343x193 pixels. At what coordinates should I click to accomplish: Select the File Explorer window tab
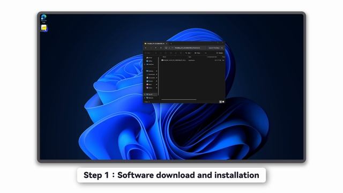156,43
